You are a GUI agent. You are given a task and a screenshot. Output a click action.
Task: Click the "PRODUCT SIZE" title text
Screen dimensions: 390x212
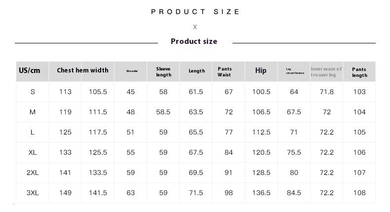pyautogui.click(x=195, y=12)
